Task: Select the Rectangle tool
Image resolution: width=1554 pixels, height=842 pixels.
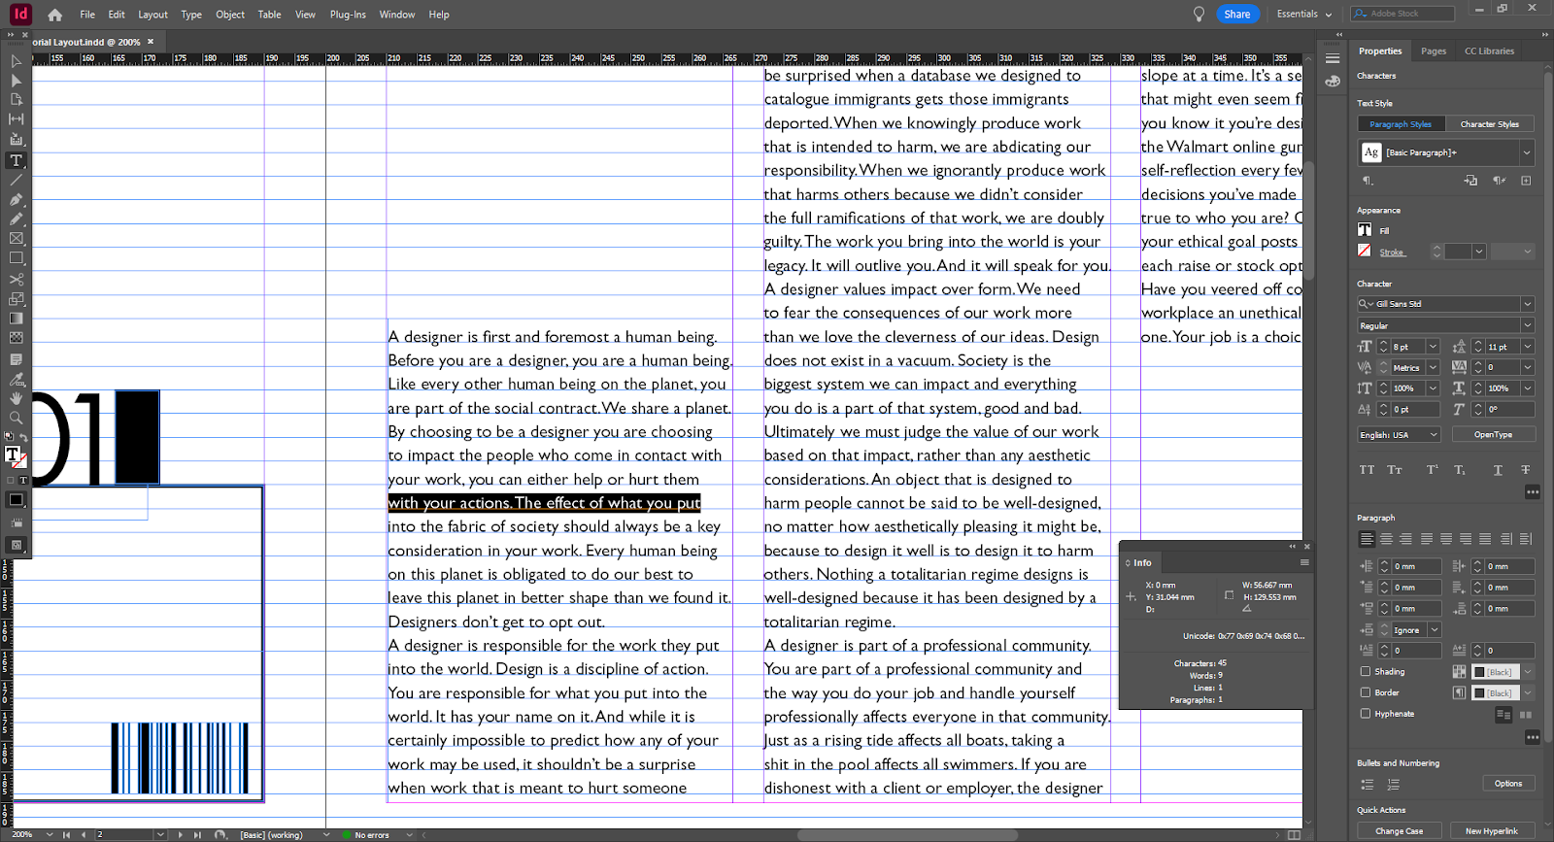Action: tap(16, 258)
